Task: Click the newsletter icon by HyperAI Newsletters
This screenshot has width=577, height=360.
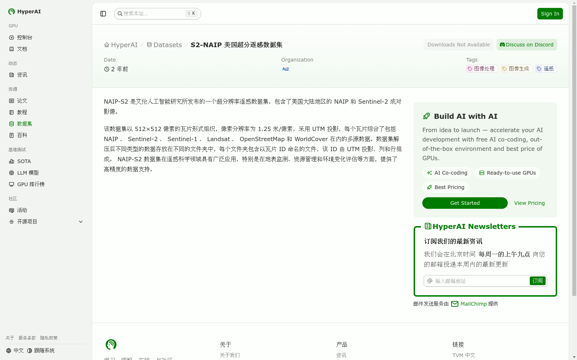Action: 428,226
